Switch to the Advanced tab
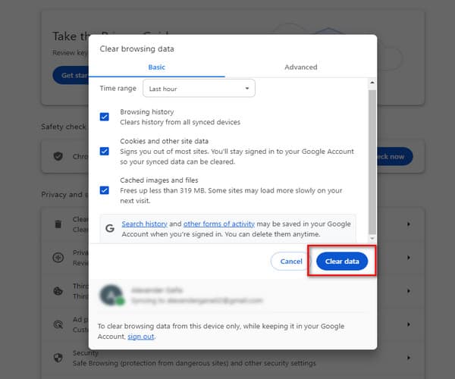The width and height of the screenshot is (455, 379). 300,67
